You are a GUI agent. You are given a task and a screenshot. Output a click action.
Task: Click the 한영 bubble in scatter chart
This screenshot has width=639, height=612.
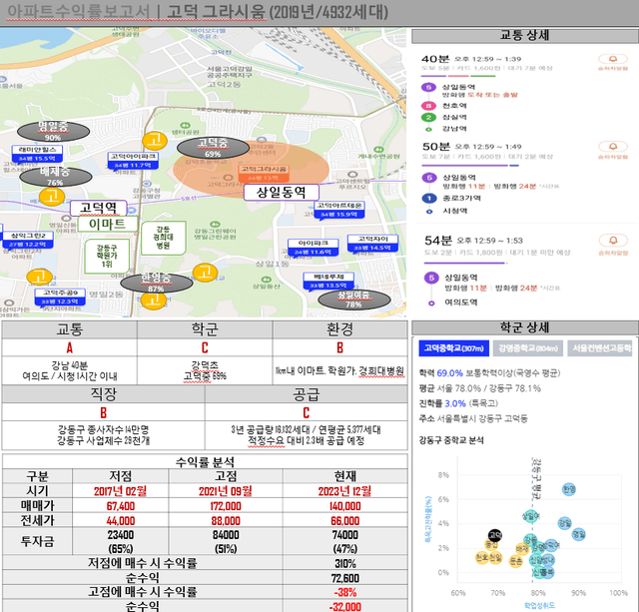tap(569, 489)
